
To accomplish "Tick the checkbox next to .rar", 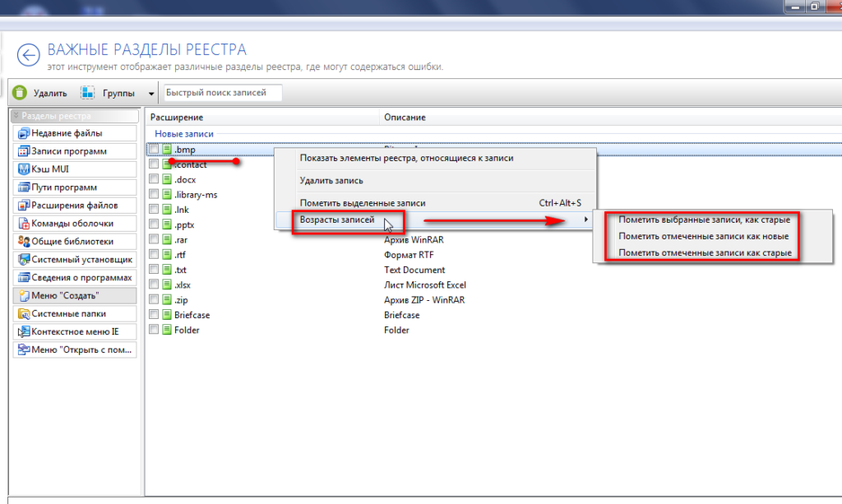I will (154, 239).
